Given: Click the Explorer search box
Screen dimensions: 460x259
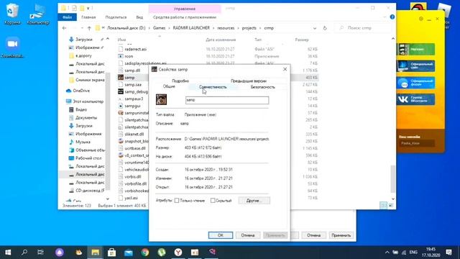Looking at the screenshot, I should click(363, 28).
